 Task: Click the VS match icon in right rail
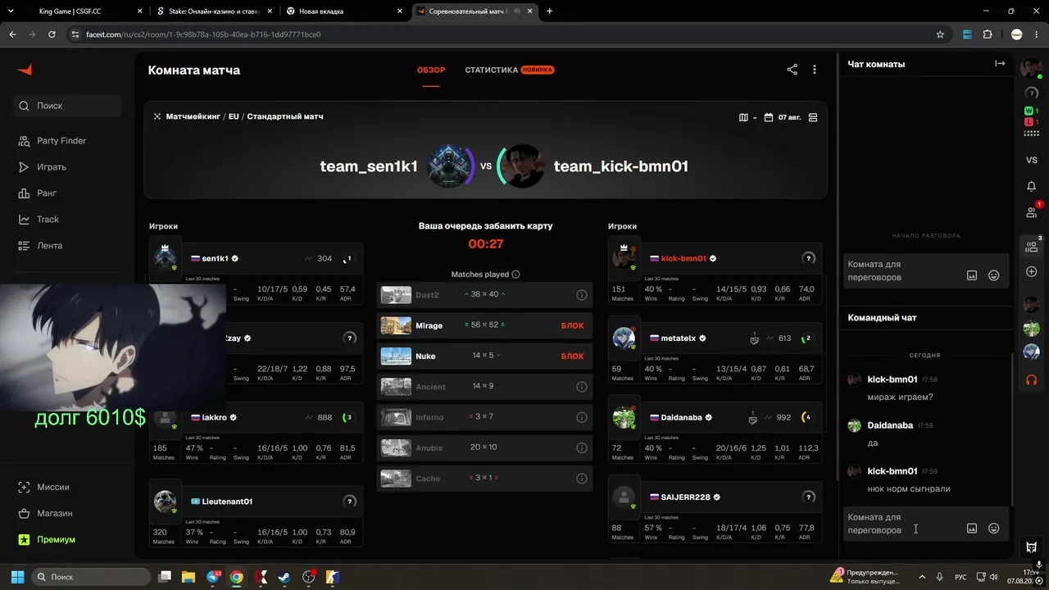[x=1032, y=160]
